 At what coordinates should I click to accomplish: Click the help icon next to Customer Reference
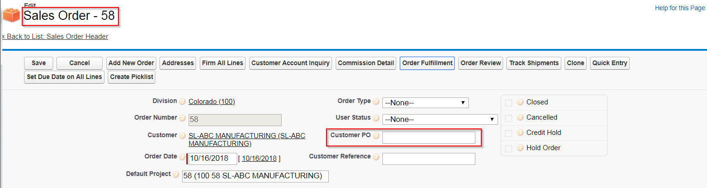tap(376, 158)
